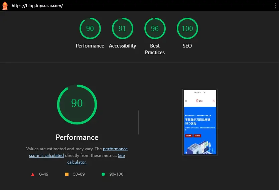The image size is (279, 190).
Task: Click the Lighthouse logo icon
Action: [5, 6]
